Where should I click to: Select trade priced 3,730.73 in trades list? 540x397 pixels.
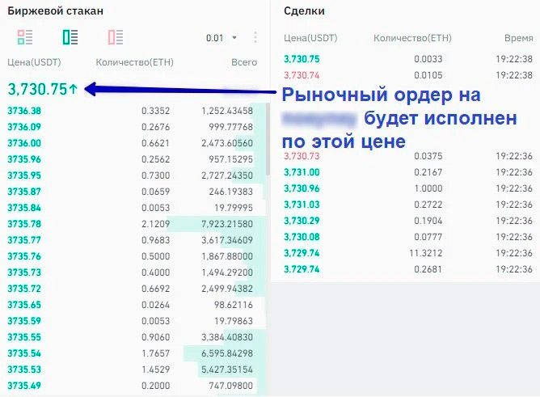click(x=408, y=156)
